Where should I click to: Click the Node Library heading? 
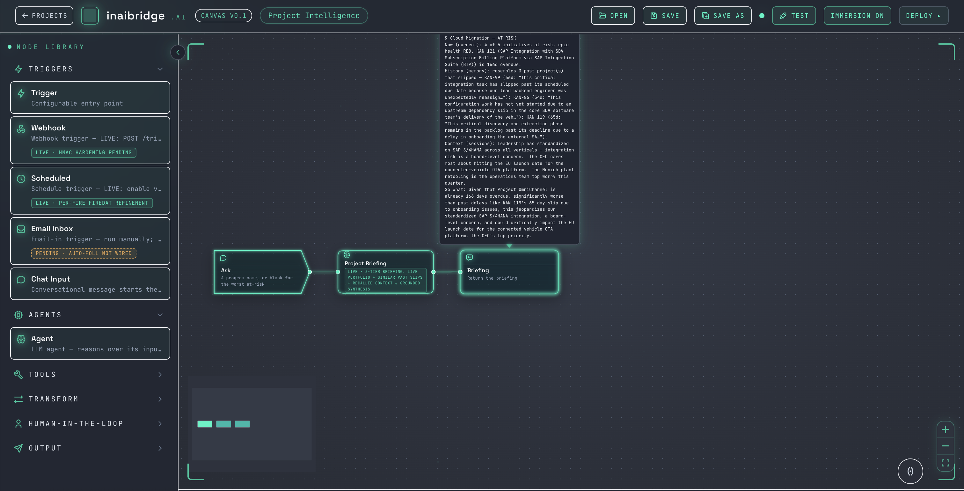[50, 47]
